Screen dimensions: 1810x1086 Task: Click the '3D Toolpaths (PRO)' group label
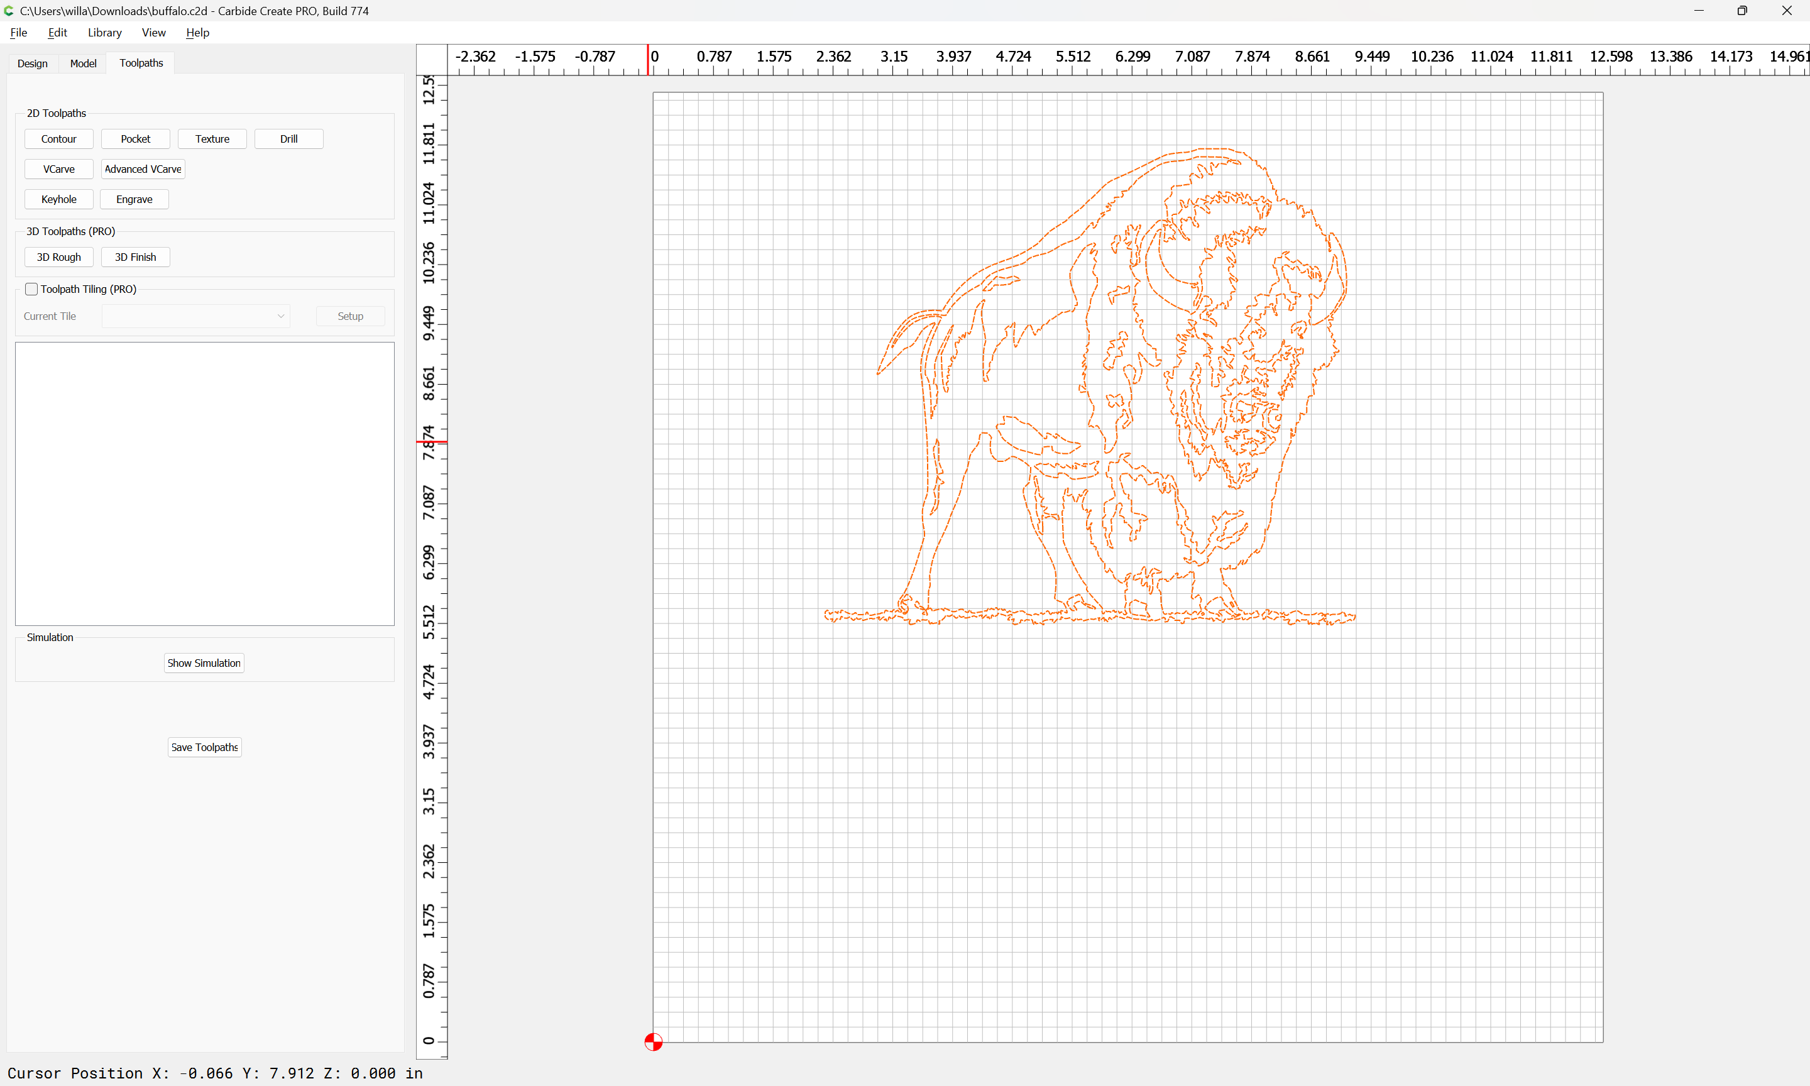(x=71, y=231)
